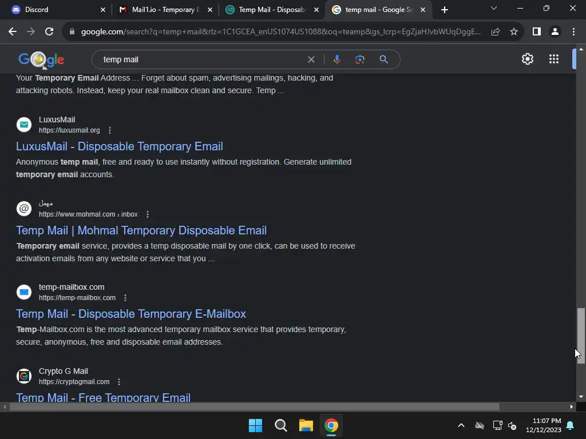Click the horizontal scrollbar right arrow
The image size is (586, 439).
(572, 406)
